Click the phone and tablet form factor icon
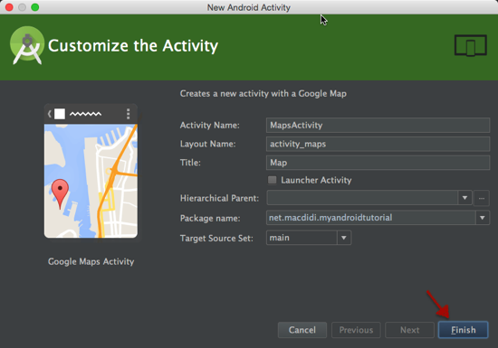Screen dimensions: 498x348 click(470, 45)
